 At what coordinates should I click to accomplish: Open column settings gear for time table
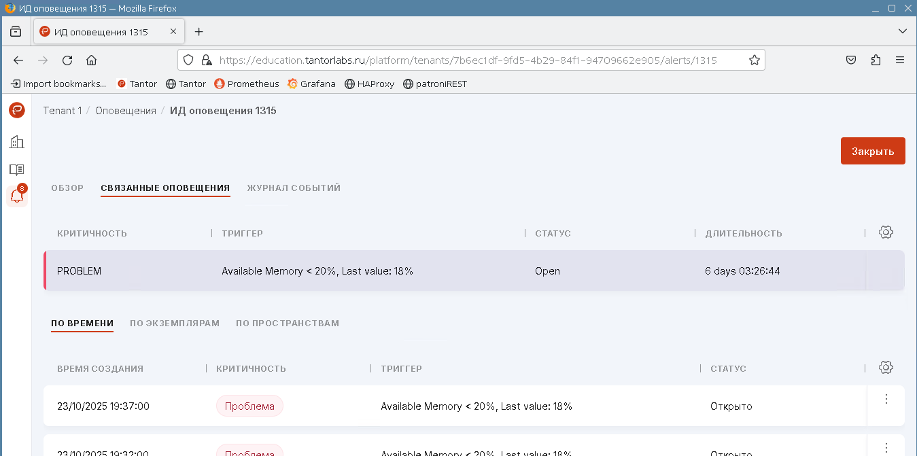pyautogui.click(x=885, y=368)
